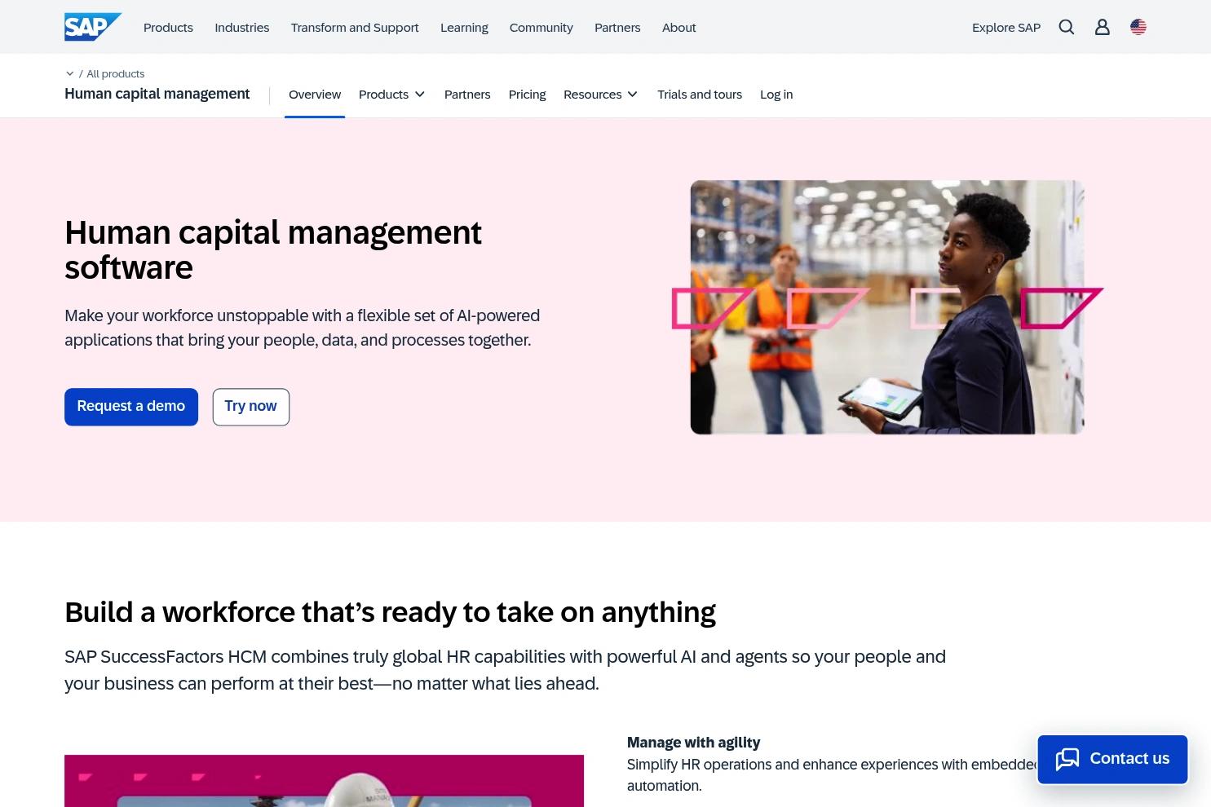Open the warehouse worker hero image

click(x=887, y=307)
